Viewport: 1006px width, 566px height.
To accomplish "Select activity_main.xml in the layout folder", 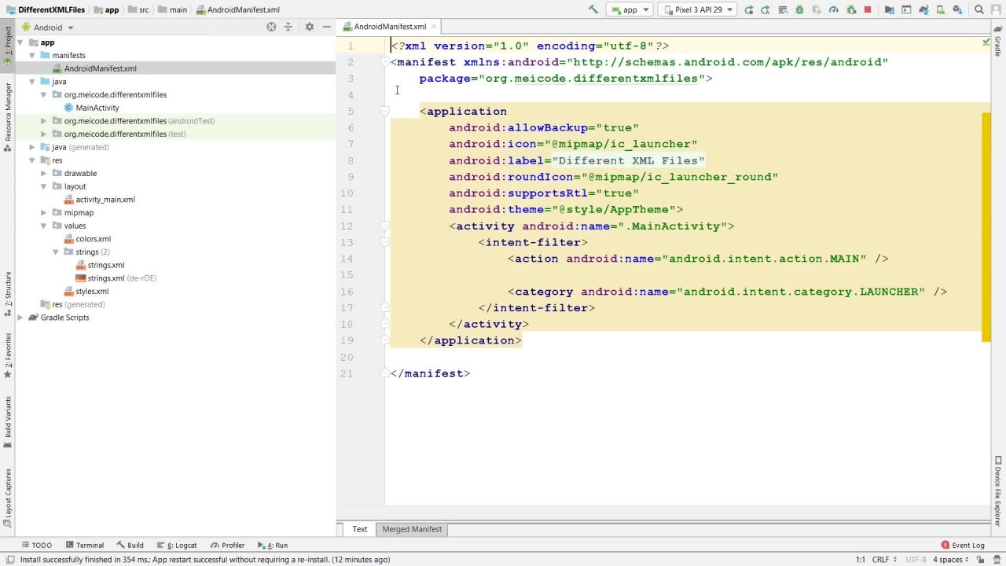I will 105,200.
